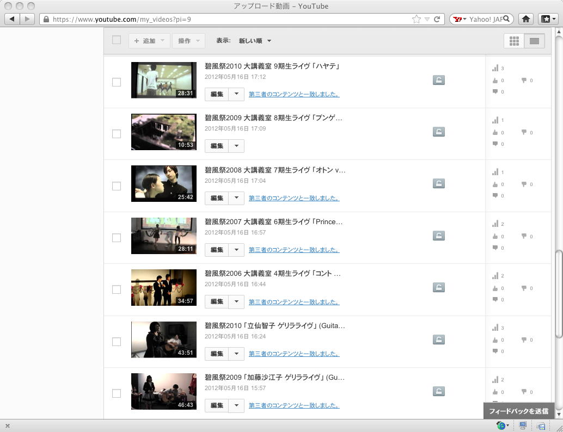Open view stats icon for 立仙智子 video

coord(495,328)
